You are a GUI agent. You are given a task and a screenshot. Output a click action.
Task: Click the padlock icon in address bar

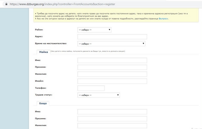point(6,4)
